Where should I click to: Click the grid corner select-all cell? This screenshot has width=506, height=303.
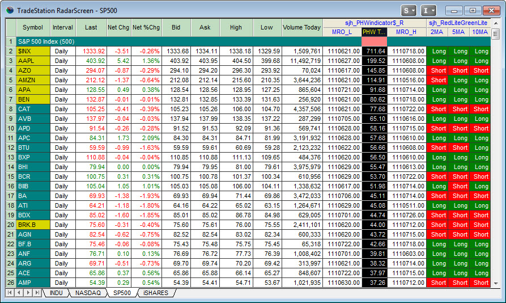[x=11, y=27]
